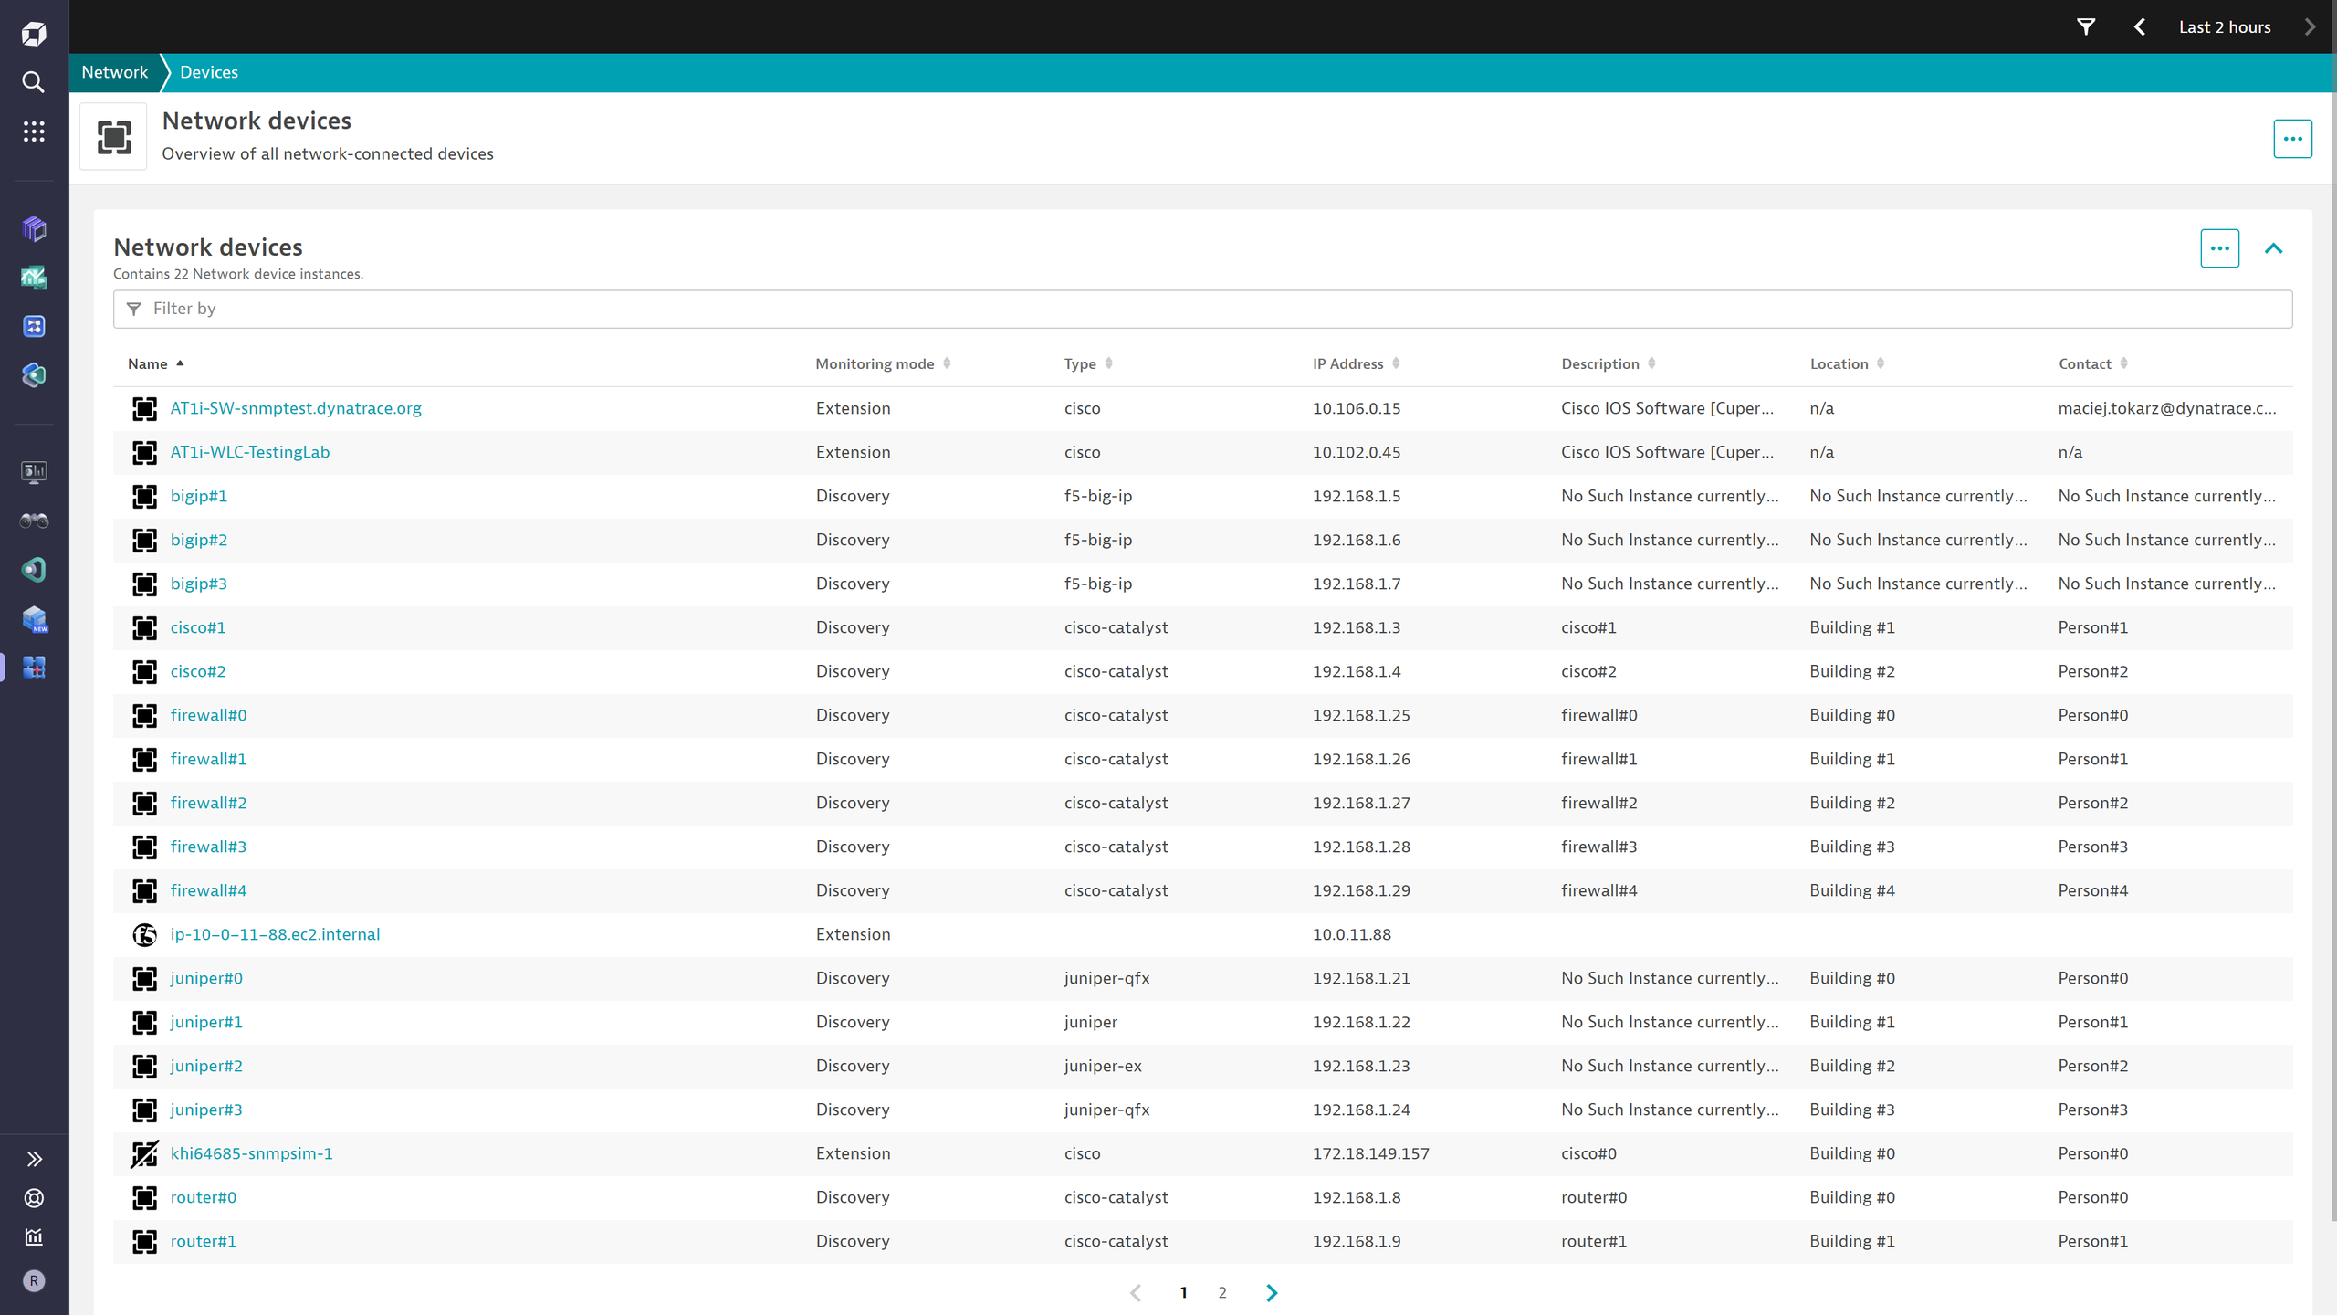Screen dimensions: 2337x1315
Task: Collapse the Network devices table section
Action: pyautogui.click(x=2274, y=247)
